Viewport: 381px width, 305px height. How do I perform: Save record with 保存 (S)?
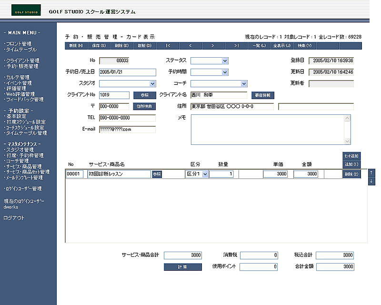(x=99, y=46)
